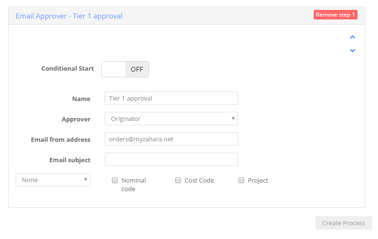
Task: Enable the Cost Code checkbox
Action: coord(178,180)
